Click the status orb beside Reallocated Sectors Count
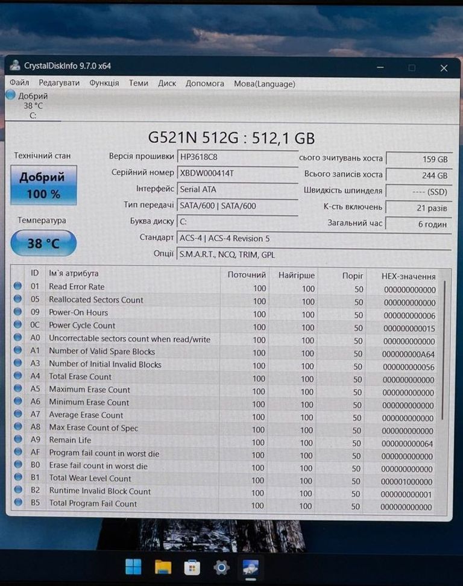Screen dimensions: 463x586 (18, 300)
